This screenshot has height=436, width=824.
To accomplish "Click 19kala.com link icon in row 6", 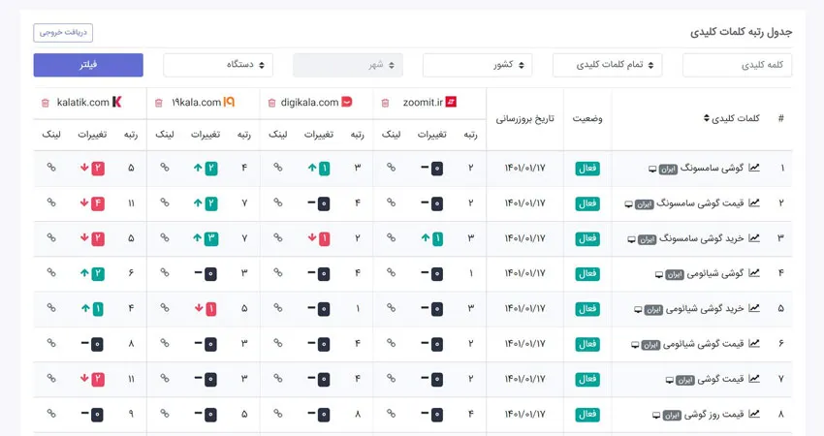I will (x=165, y=342).
